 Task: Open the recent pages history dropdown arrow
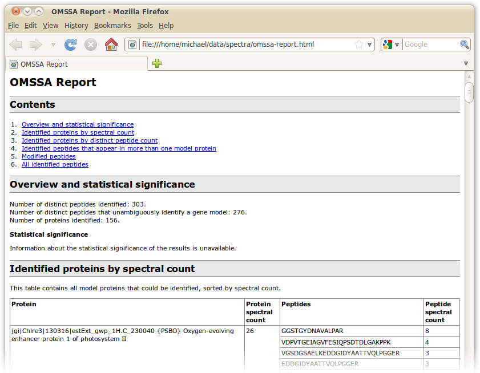point(53,44)
